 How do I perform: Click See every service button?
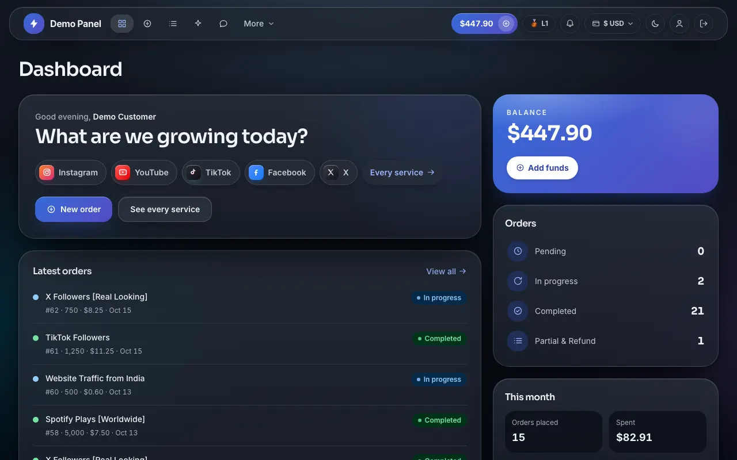pyautogui.click(x=165, y=209)
